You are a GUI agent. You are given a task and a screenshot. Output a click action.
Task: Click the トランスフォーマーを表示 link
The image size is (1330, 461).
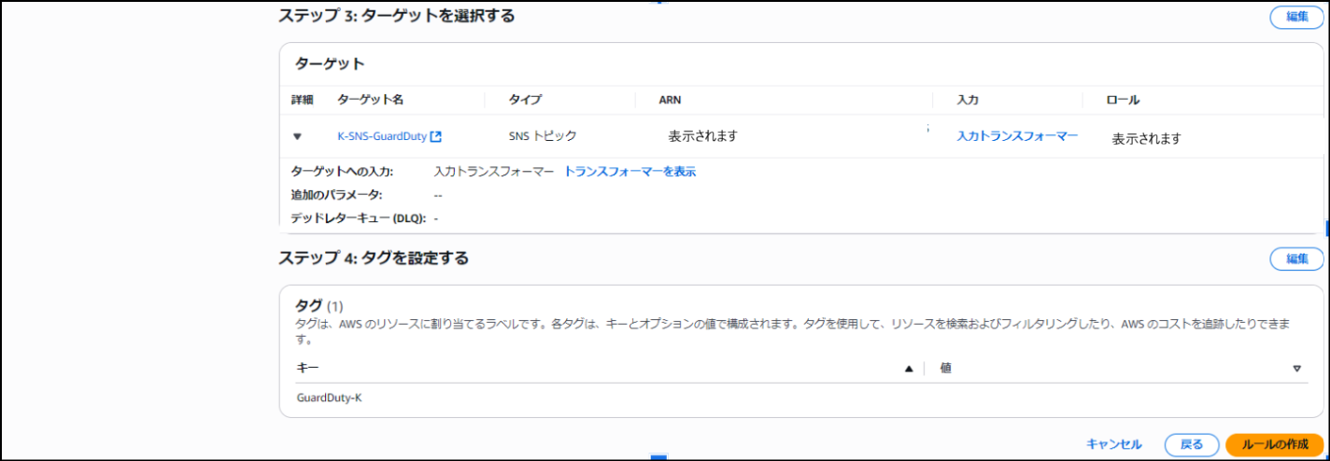(630, 172)
